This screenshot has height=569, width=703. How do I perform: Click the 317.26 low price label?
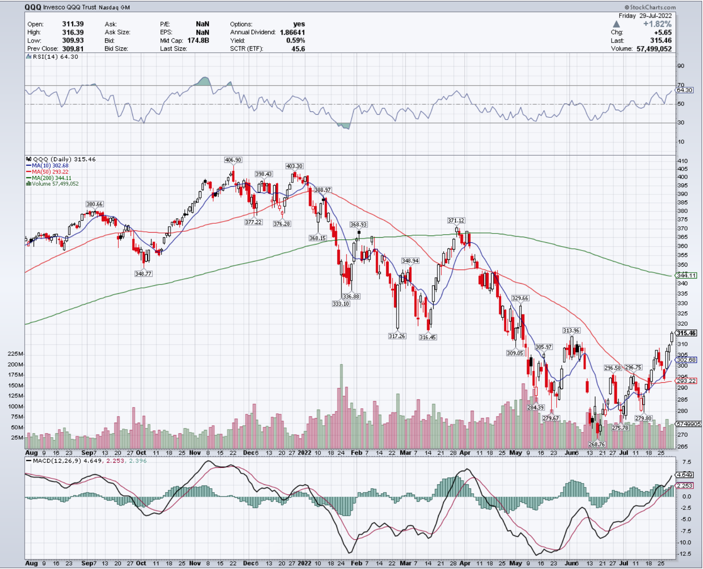click(397, 336)
